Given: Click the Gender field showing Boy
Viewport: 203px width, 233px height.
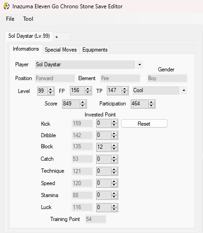Looking at the screenshot, I should [x=167, y=78].
